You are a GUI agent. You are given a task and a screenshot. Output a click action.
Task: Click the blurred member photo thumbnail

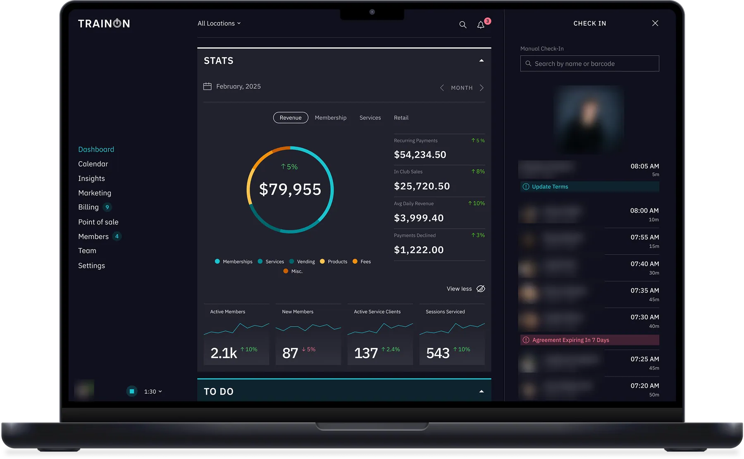tap(590, 119)
